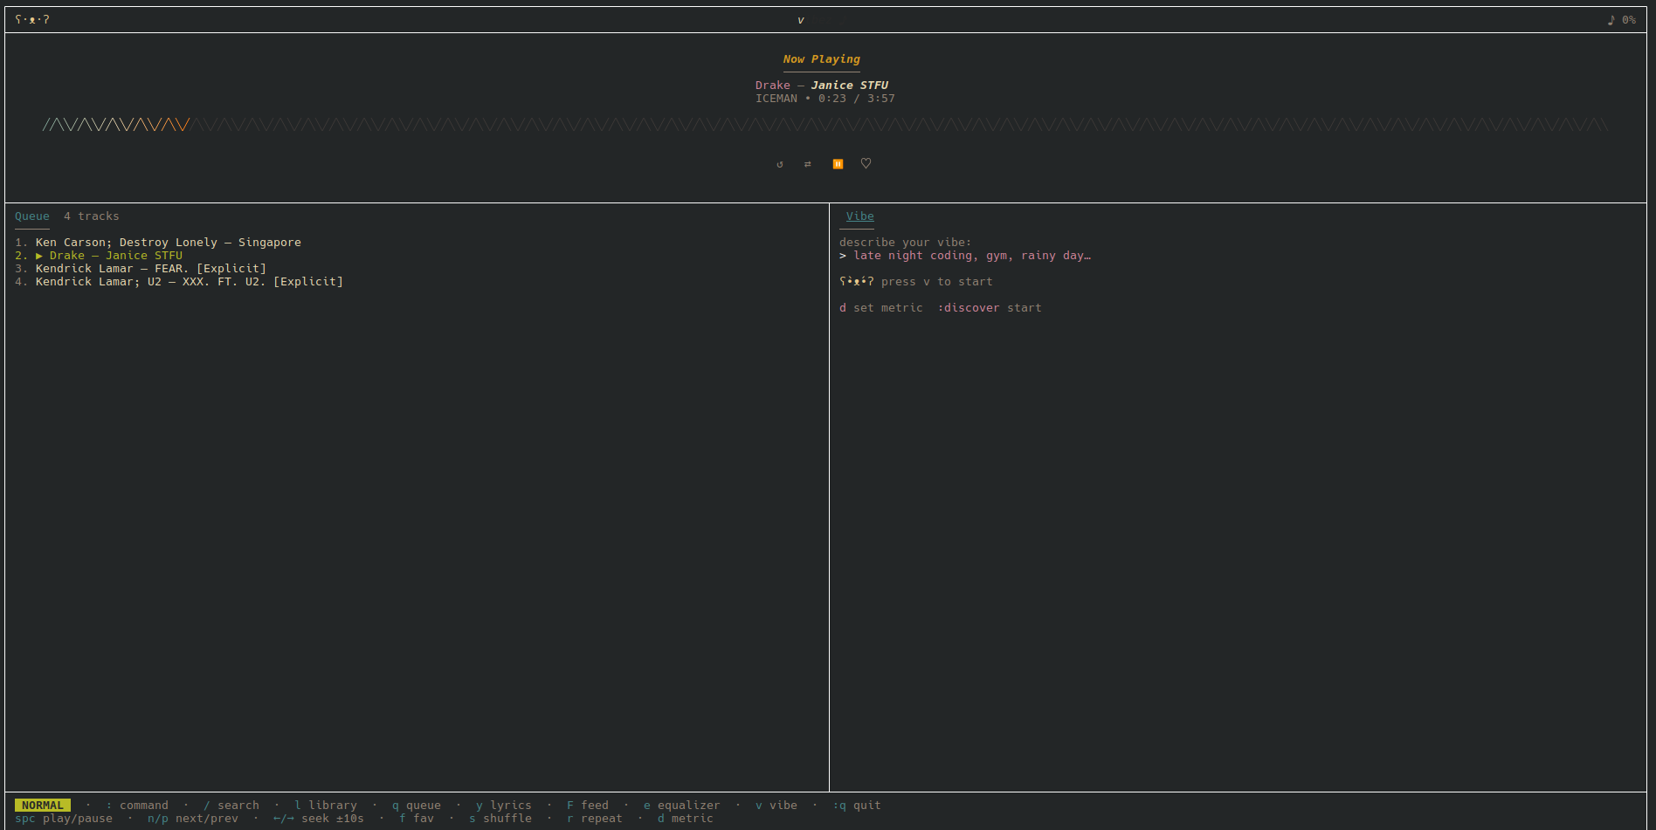Screen dimensions: 1656x830
Task: Click the 'v' indicator in top bar
Action: 801,20
